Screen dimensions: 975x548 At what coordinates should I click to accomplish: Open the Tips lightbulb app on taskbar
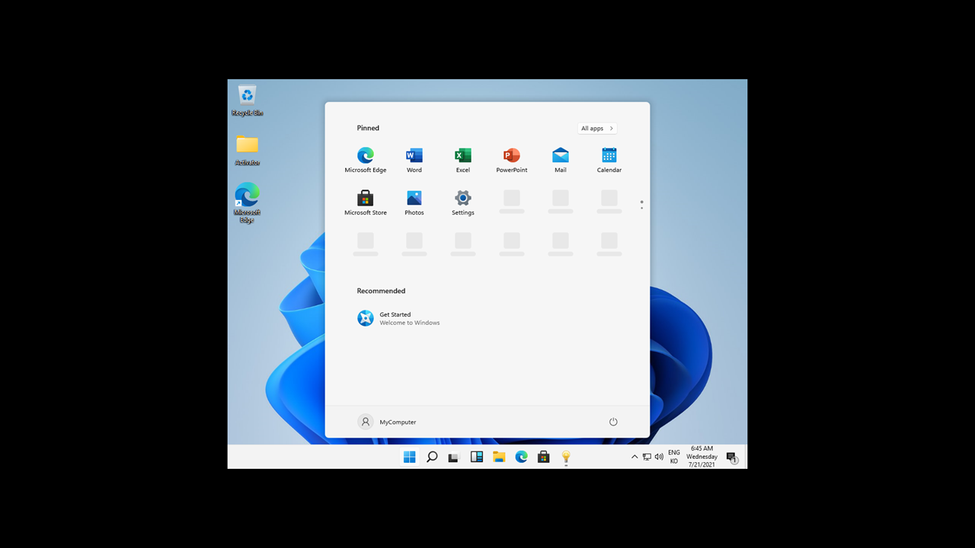tap(566, 457)
